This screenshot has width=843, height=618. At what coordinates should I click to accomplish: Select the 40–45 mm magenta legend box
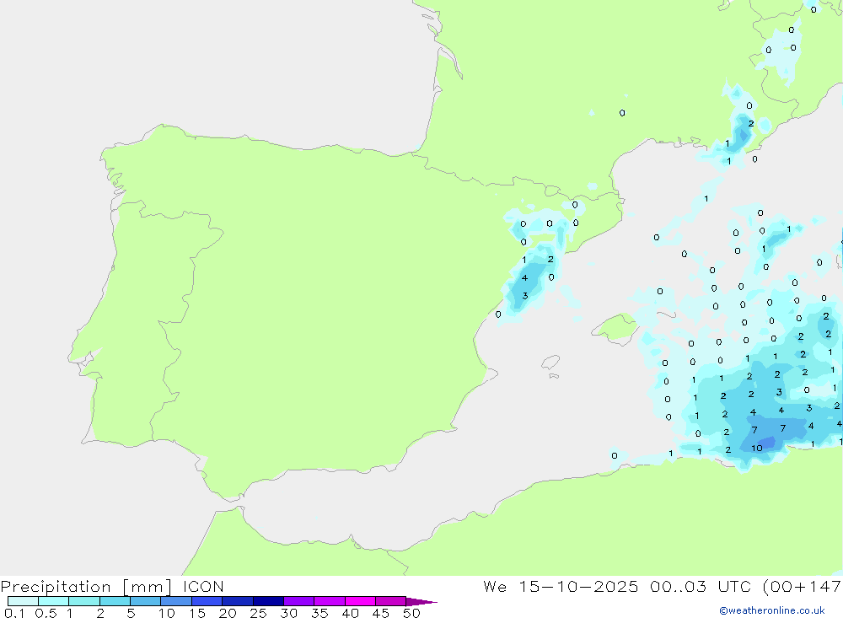[x=360, y=601]
